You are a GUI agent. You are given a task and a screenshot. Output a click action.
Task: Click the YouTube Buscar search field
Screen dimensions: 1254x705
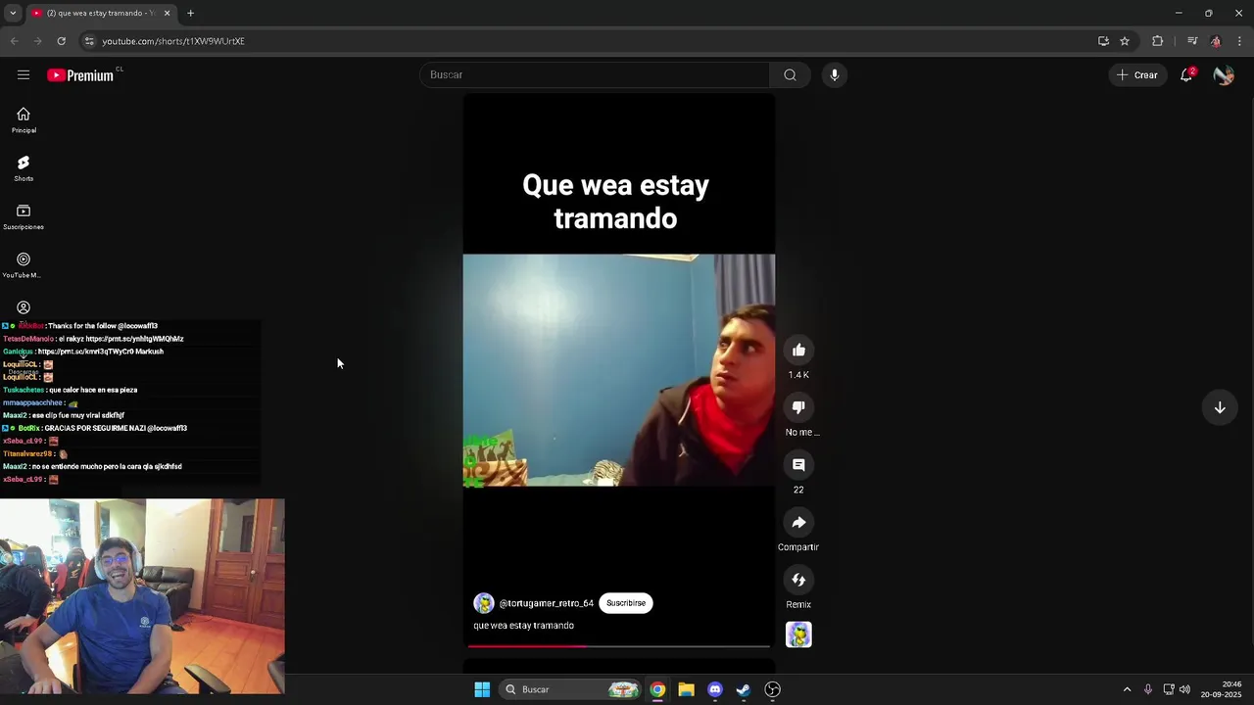tap(596, 75)
